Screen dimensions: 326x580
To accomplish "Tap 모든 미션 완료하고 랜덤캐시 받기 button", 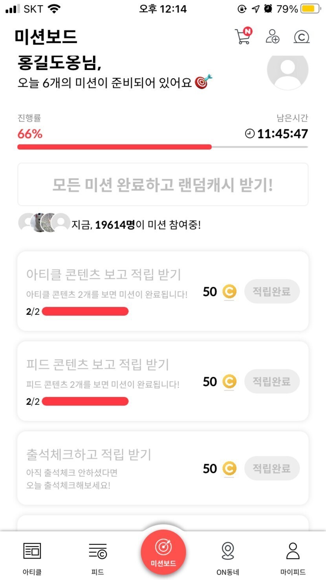I will 163,185.
